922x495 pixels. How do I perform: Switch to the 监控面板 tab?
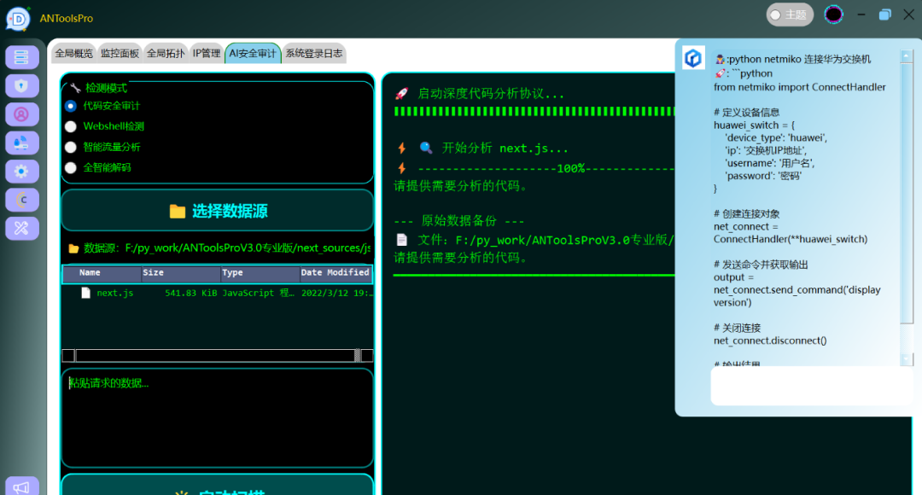120,54
